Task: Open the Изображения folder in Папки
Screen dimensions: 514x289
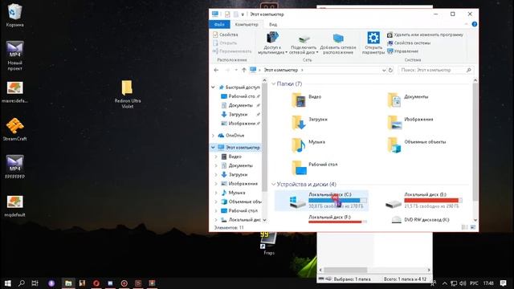Action: [410, 122]
